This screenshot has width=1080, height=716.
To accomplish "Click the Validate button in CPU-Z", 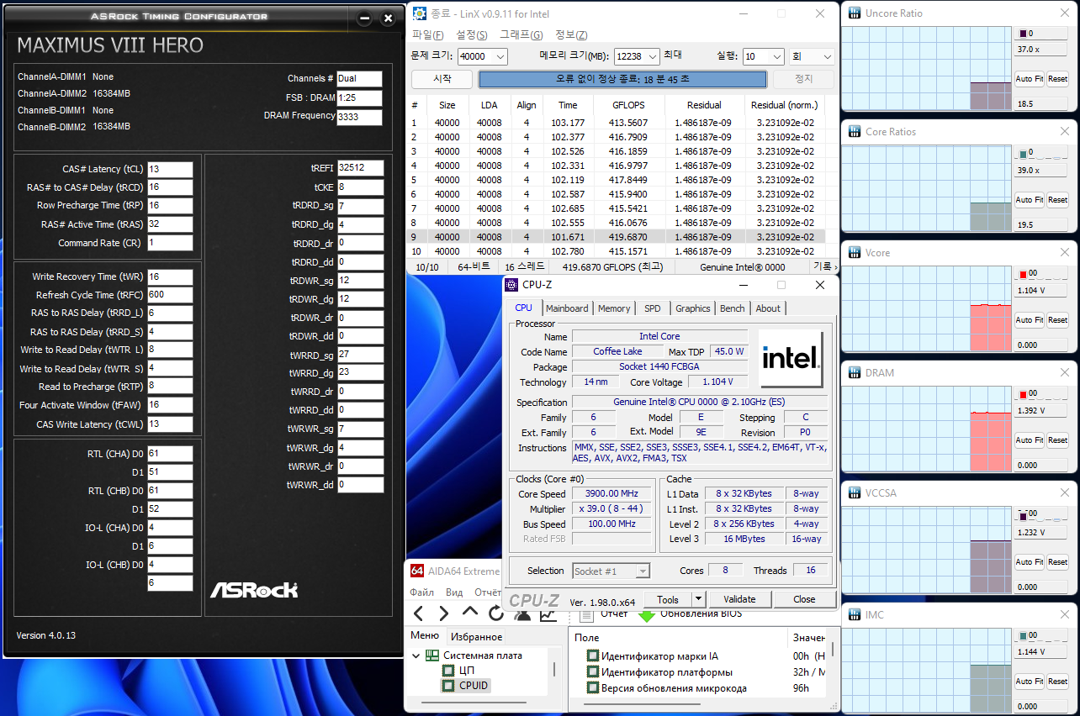I will pyautogui.click(x=739, y=599).
